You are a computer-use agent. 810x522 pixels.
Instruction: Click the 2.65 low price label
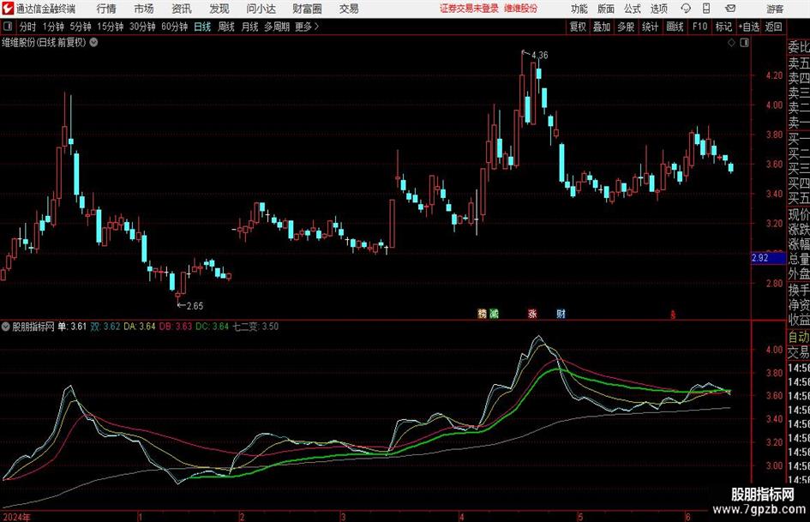pos(195,306)
